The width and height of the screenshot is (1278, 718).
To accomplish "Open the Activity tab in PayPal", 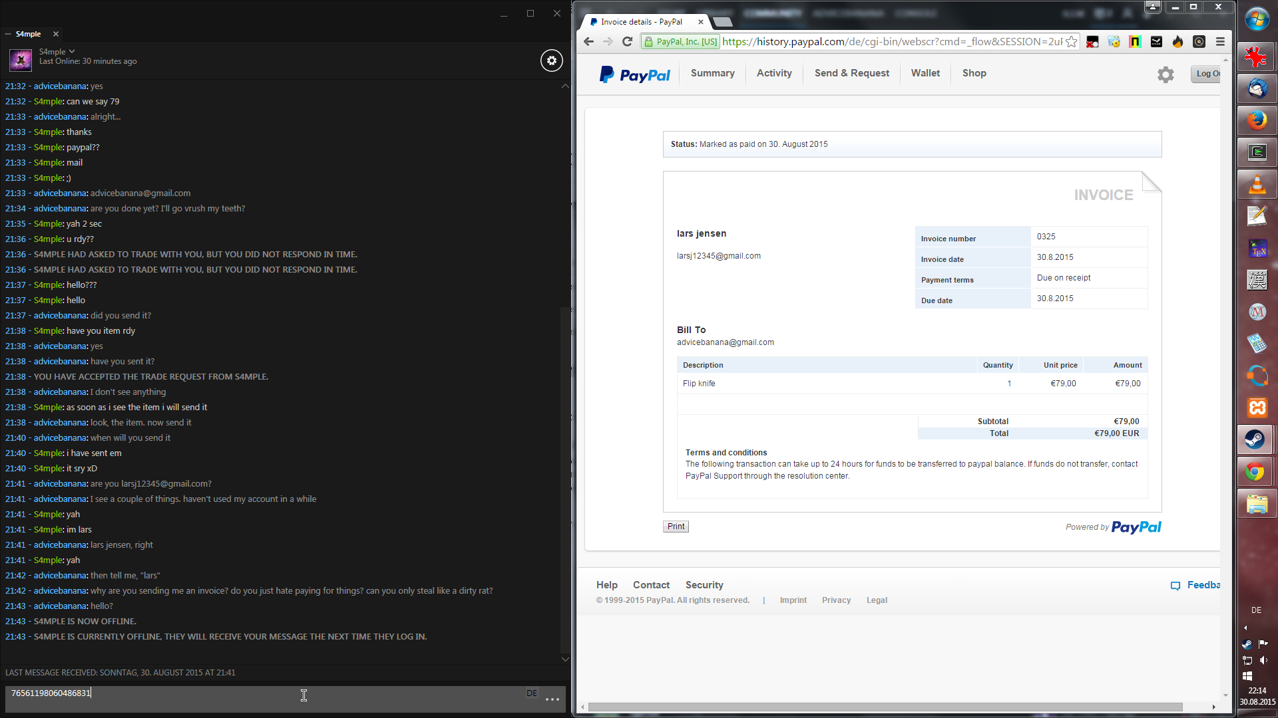I will (774, 73).
